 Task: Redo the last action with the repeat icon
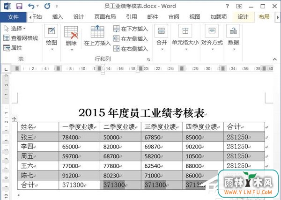pos(47,7)
